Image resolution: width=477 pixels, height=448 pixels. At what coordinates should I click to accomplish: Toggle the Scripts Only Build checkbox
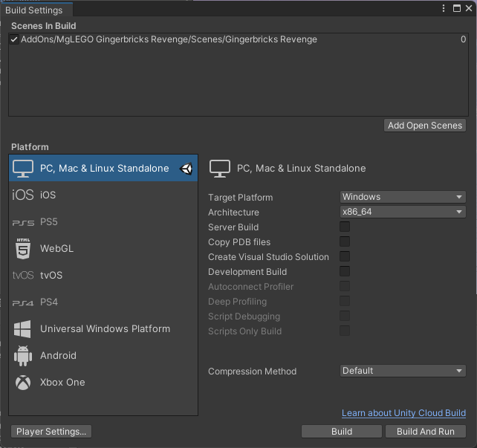(x=345, y=331)
